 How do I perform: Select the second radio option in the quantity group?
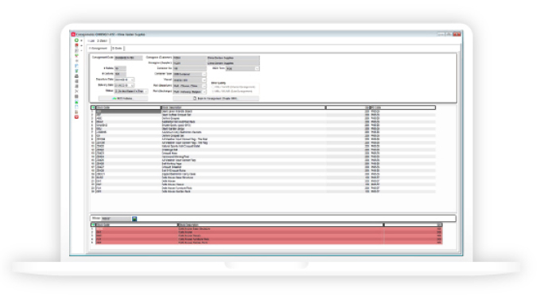point(213,92)
